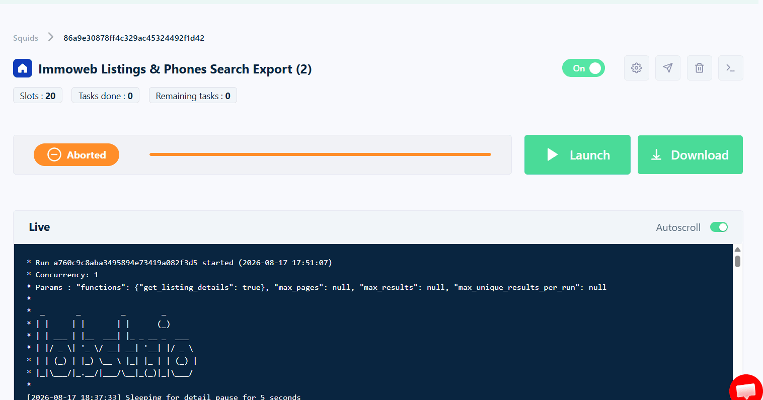The width and height of the screenshot is (763, 400).
Task: Click the Aborted status badge
Action: [77, 154]
